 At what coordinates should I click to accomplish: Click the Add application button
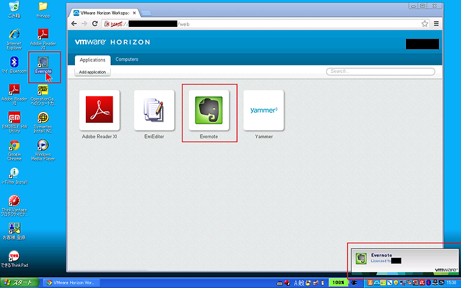pyautogui.click(x=92, y=72)
